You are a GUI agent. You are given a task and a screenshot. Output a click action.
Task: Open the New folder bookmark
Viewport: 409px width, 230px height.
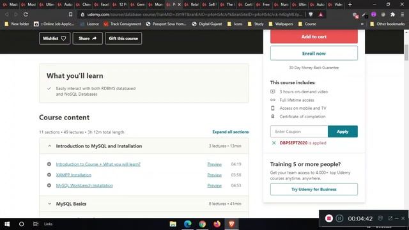17,24
